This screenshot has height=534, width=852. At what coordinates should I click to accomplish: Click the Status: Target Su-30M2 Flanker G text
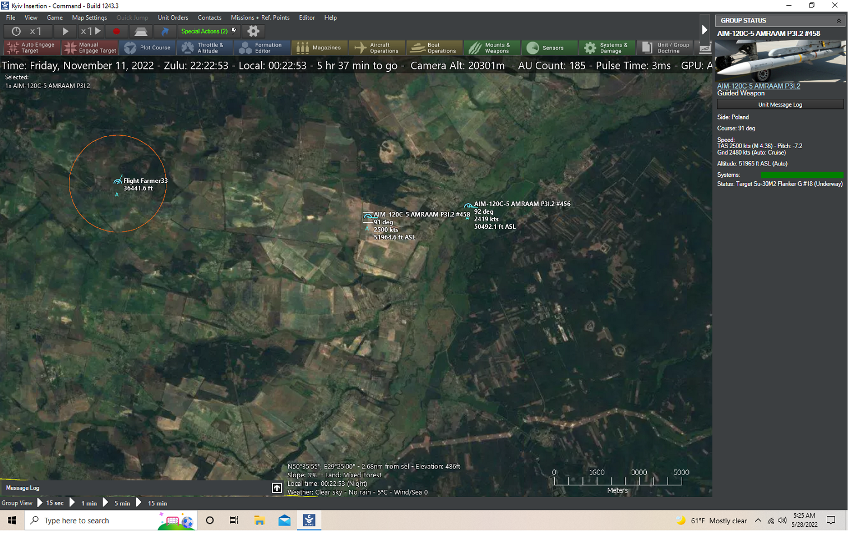(x=780, y=184)
